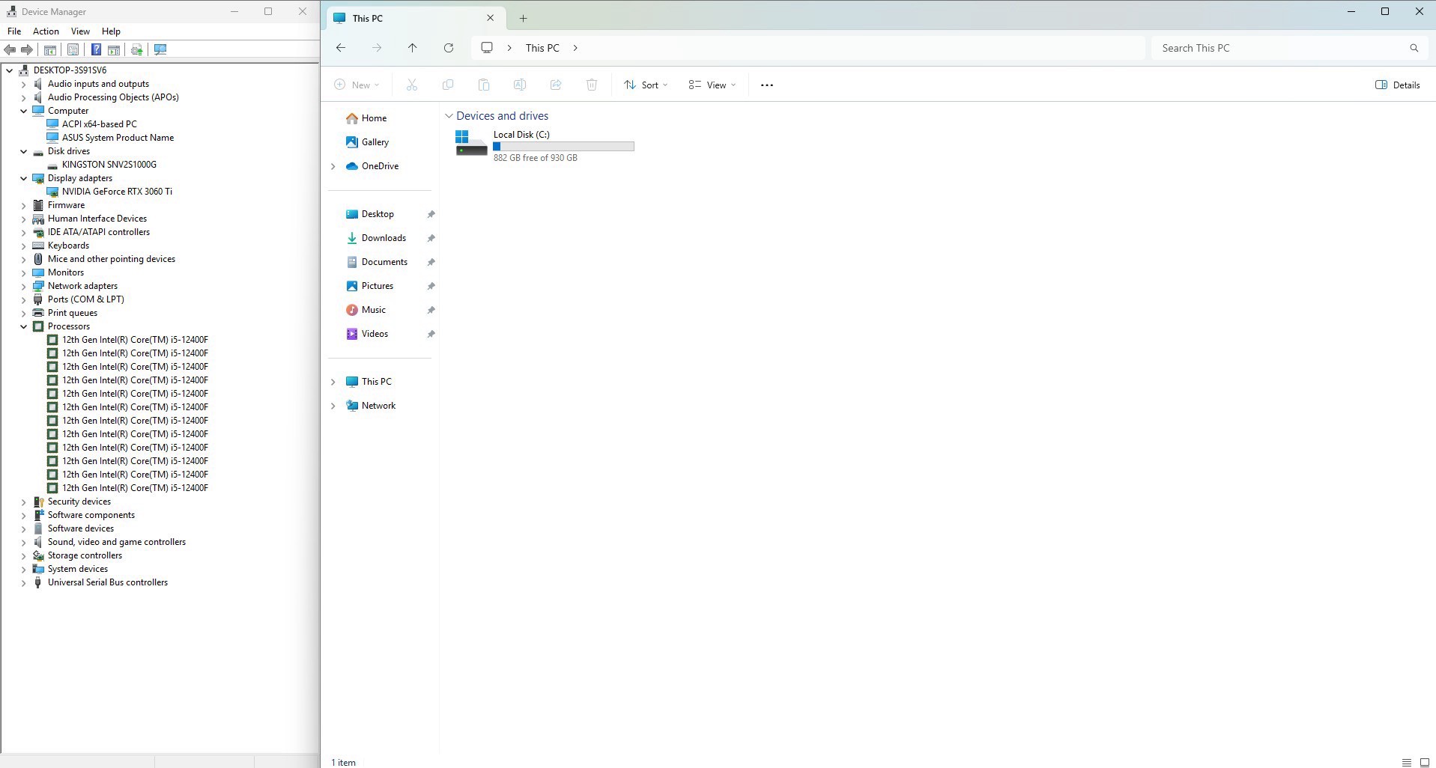Open the Action menu in Device Manager

point(46,31)
